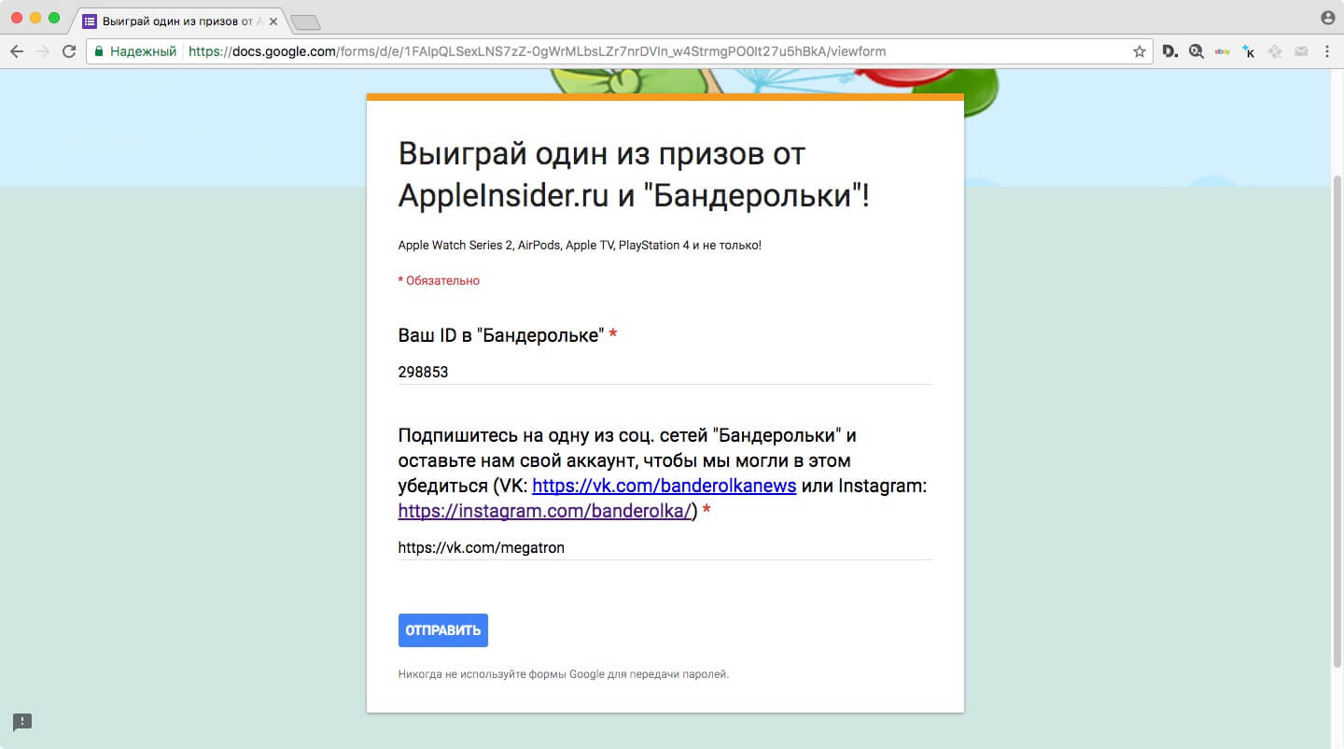1344x749 pixels.
Task: Click the report feedback icon bottom-left
Action: coord(22,722)
